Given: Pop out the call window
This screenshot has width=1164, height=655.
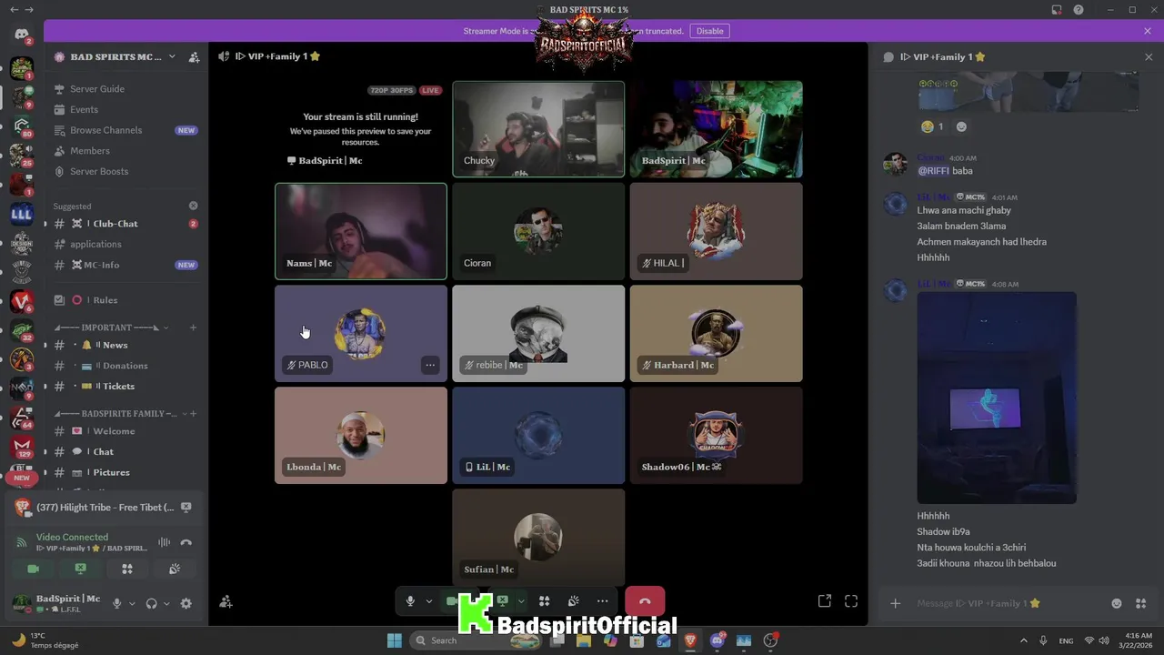Looking at the screenshot, I should pos(825,601).
